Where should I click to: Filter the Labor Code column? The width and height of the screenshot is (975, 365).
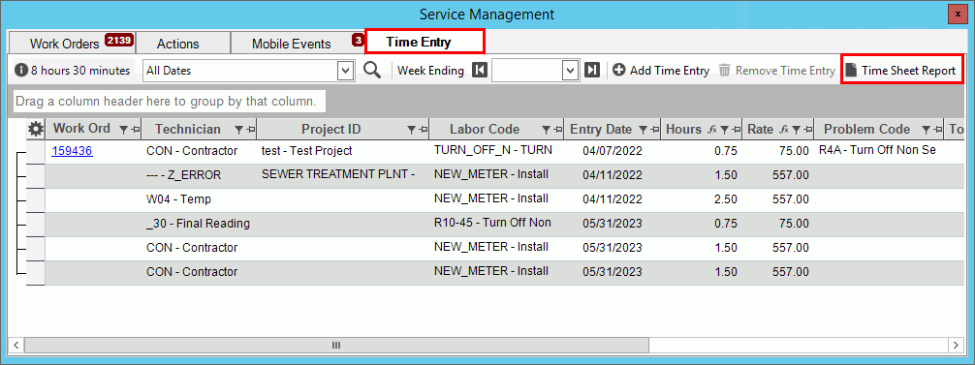coord(546,130)
